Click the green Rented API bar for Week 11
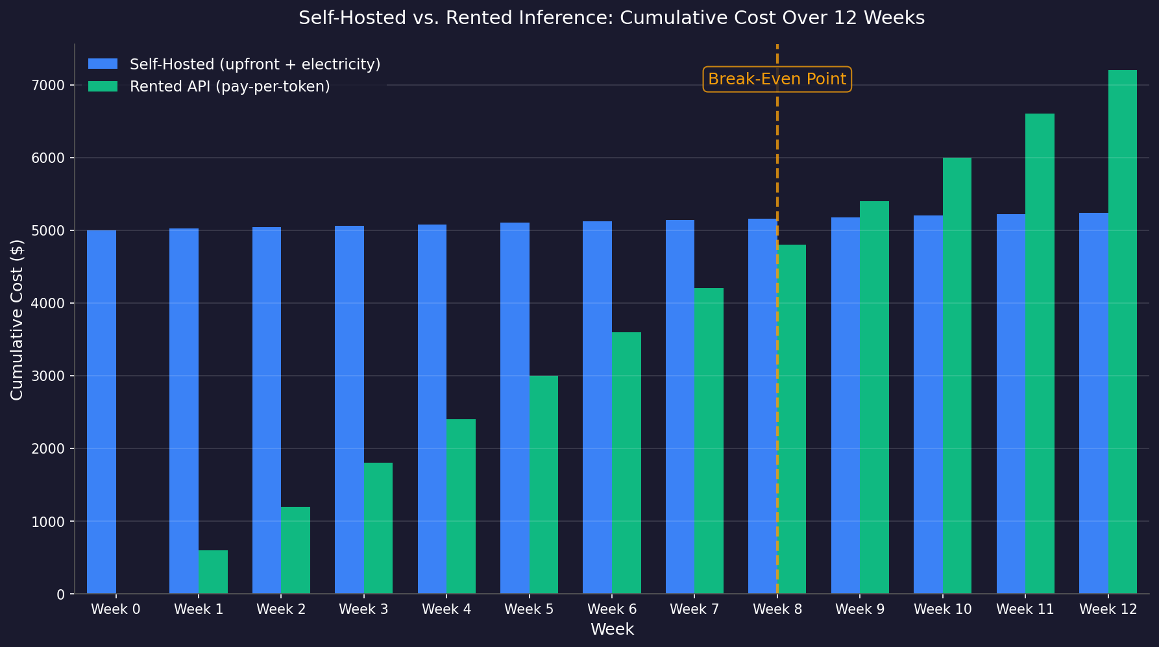1159x647 pixels. (x=1040, y=354)
